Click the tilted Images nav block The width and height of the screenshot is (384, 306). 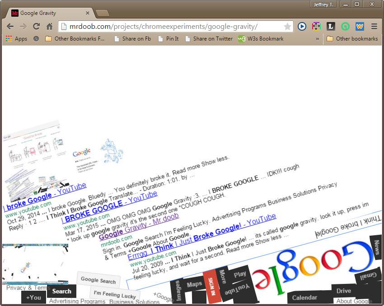click(178, 291)
